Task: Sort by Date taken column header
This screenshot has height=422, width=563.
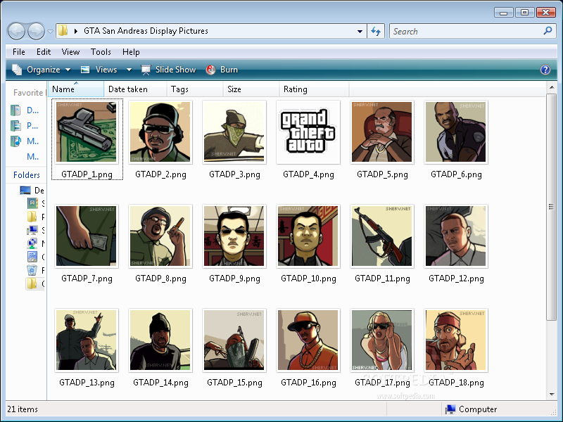Action: point(135,89)
